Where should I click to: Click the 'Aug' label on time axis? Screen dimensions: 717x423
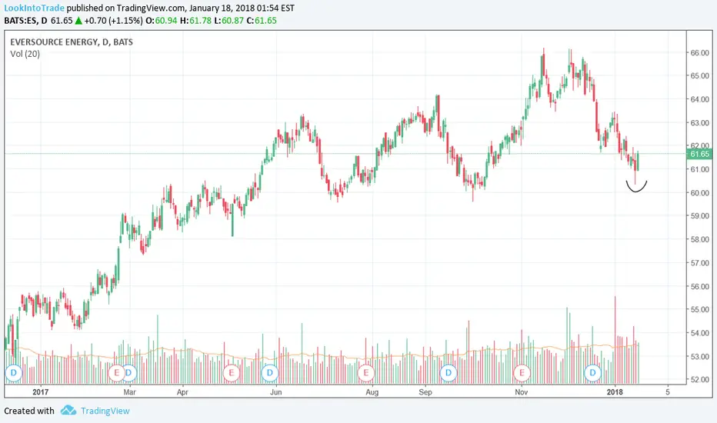pos(372,392)
